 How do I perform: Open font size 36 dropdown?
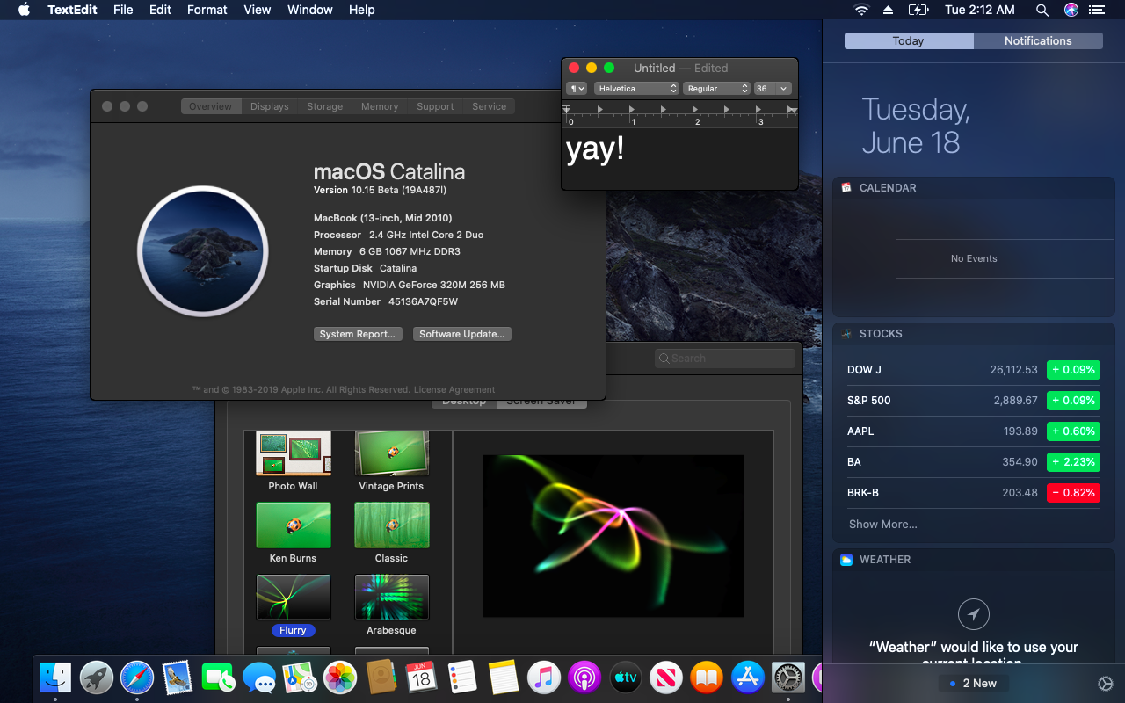pos(773,88)
